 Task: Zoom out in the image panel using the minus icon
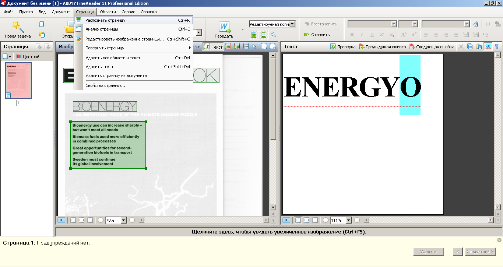tap(101, 220)
